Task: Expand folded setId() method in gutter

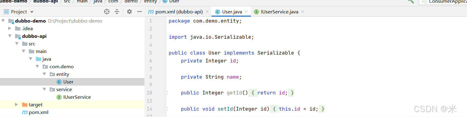Action: point(166,109)
